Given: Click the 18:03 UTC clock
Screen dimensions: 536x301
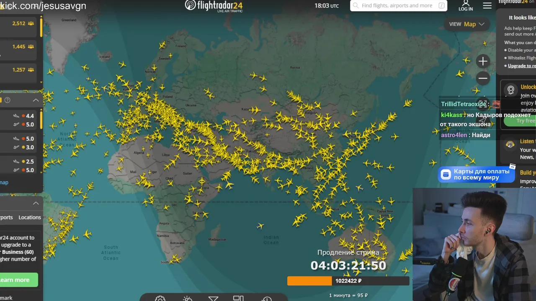Looking at the screenshot, I should click(x=327, y=5).
